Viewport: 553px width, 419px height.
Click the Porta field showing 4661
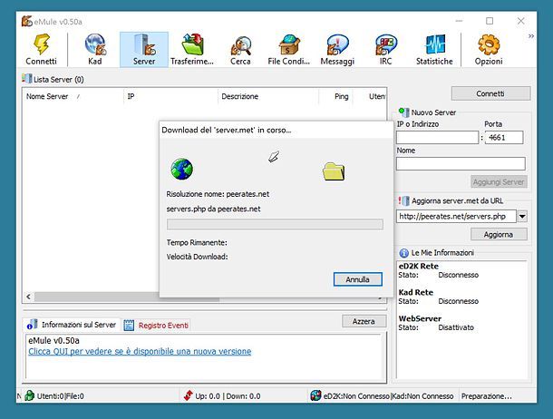pos(504,138)
